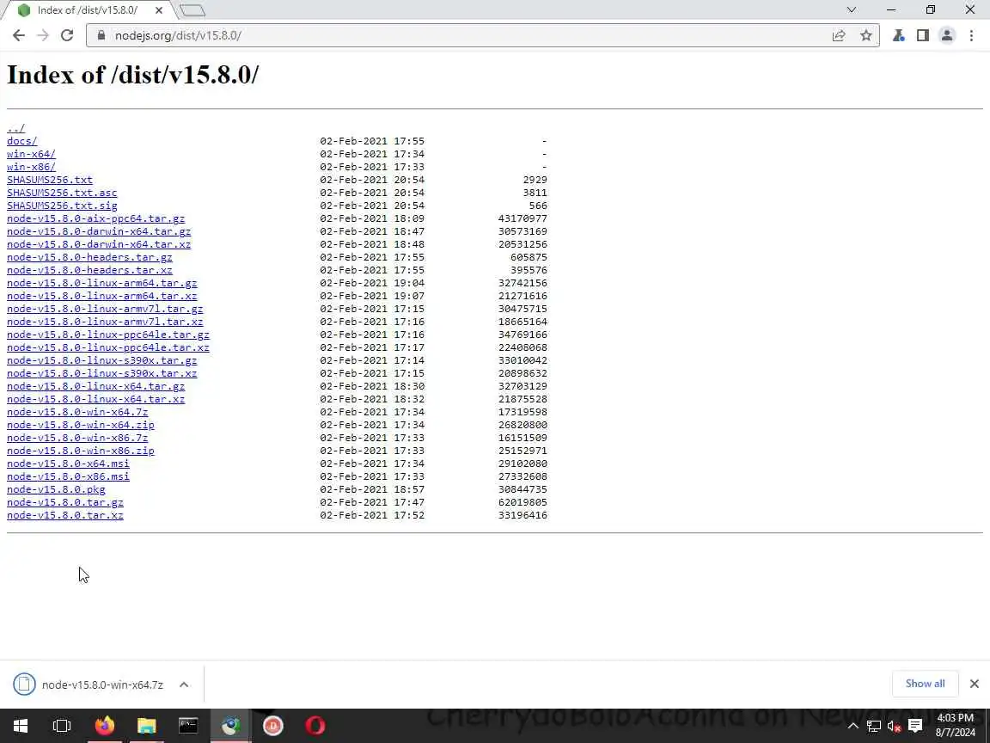Click the muted volume tray icon

coord(894,726)
